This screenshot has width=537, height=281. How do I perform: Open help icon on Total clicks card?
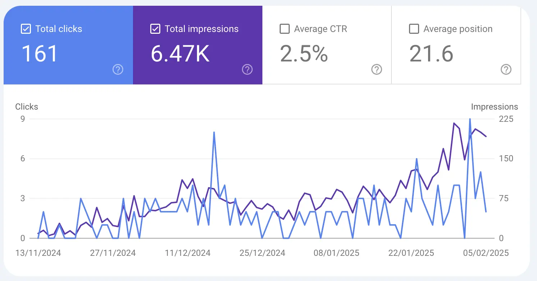(118, 69)
